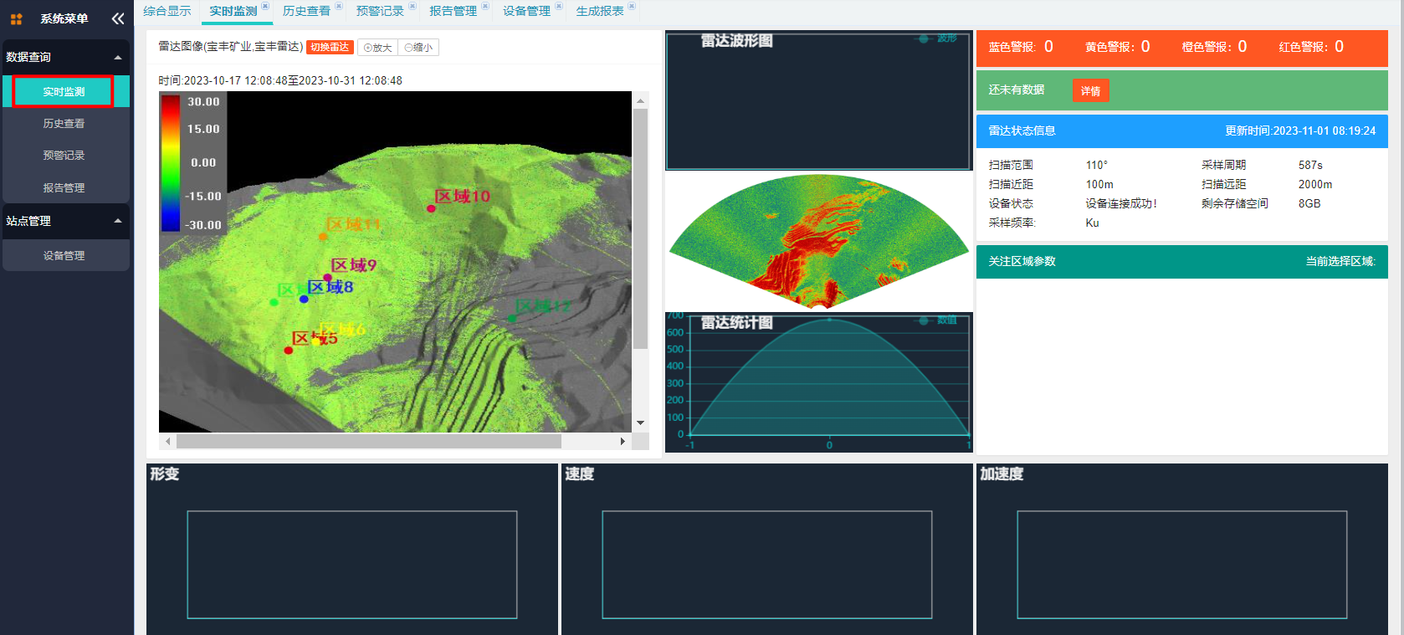Click the color scale legend bar

pyautogui.click(x=171, y=163)
